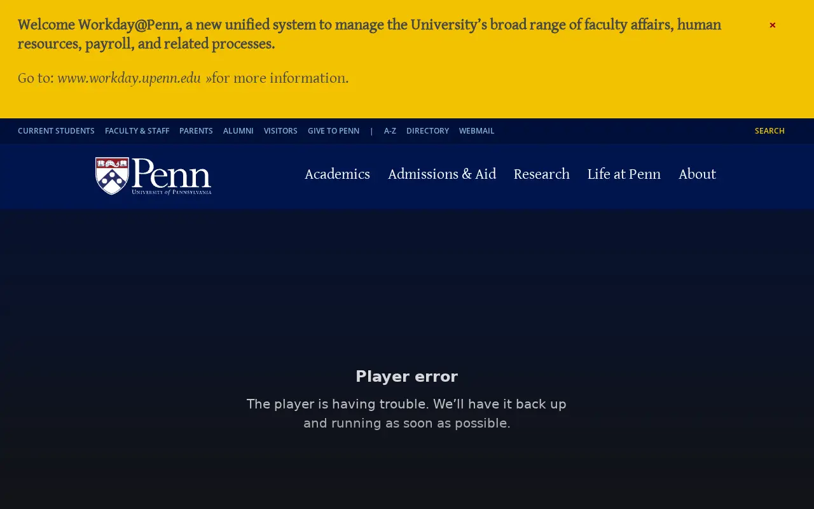
Task: Open the Life at Penn menu
Action: (624, 174)
